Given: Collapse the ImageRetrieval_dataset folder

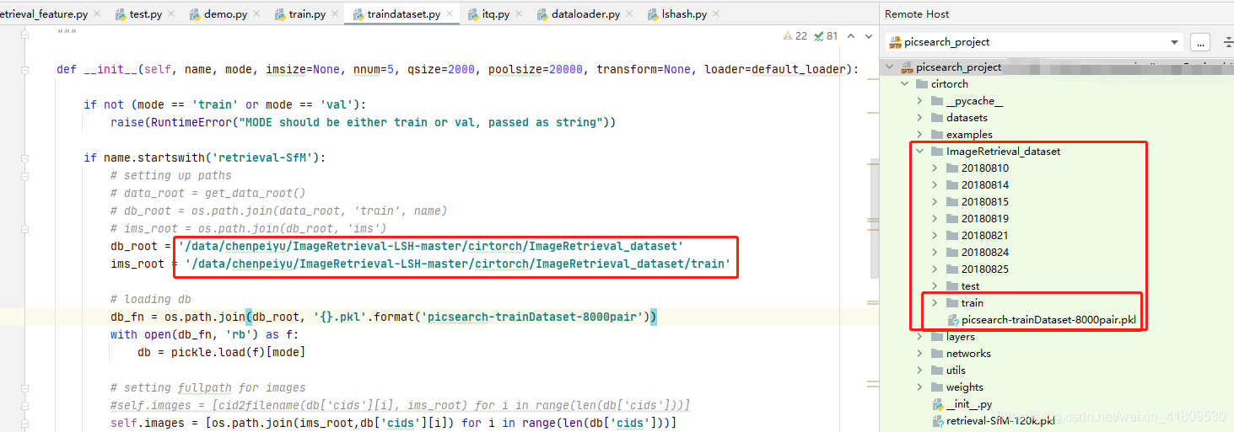Looking at the screenshot, I should tap(920, 152).
